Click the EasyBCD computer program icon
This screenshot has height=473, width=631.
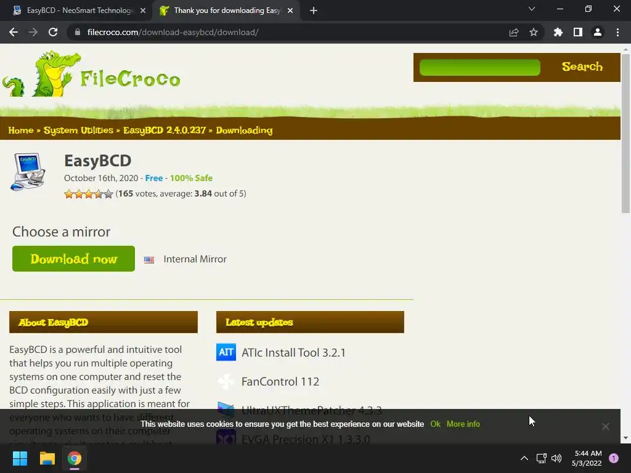coord(27,171)
